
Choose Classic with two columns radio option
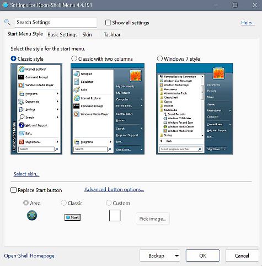pyautogui.click(x=74, y=58)
